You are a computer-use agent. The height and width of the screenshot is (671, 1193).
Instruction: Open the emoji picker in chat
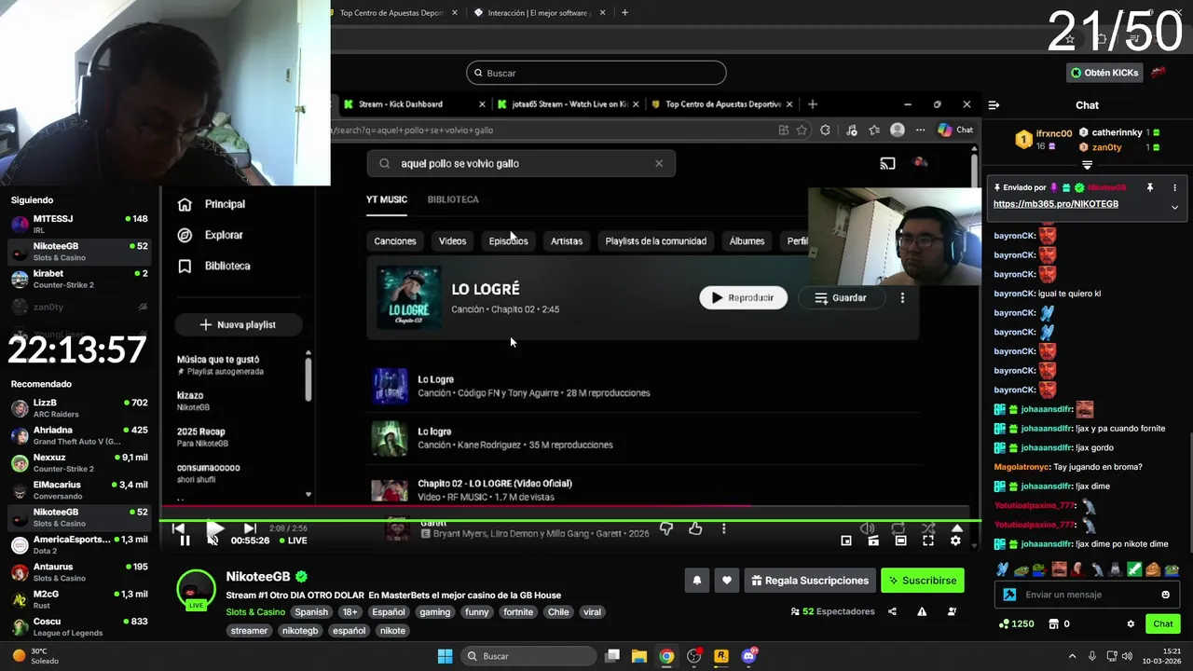coord(1165,595)
